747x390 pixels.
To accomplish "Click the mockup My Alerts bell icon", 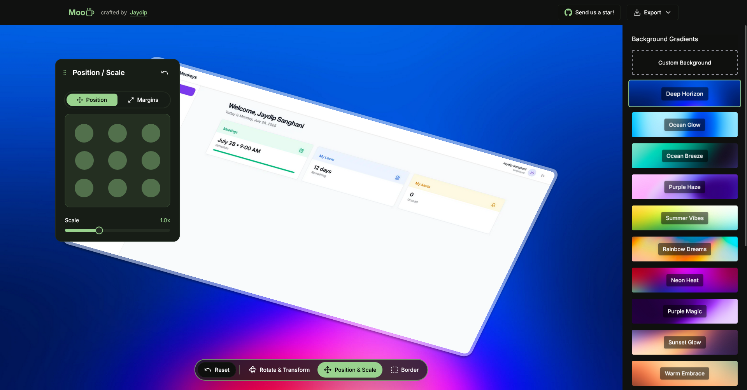I will (x=493, y=205).
